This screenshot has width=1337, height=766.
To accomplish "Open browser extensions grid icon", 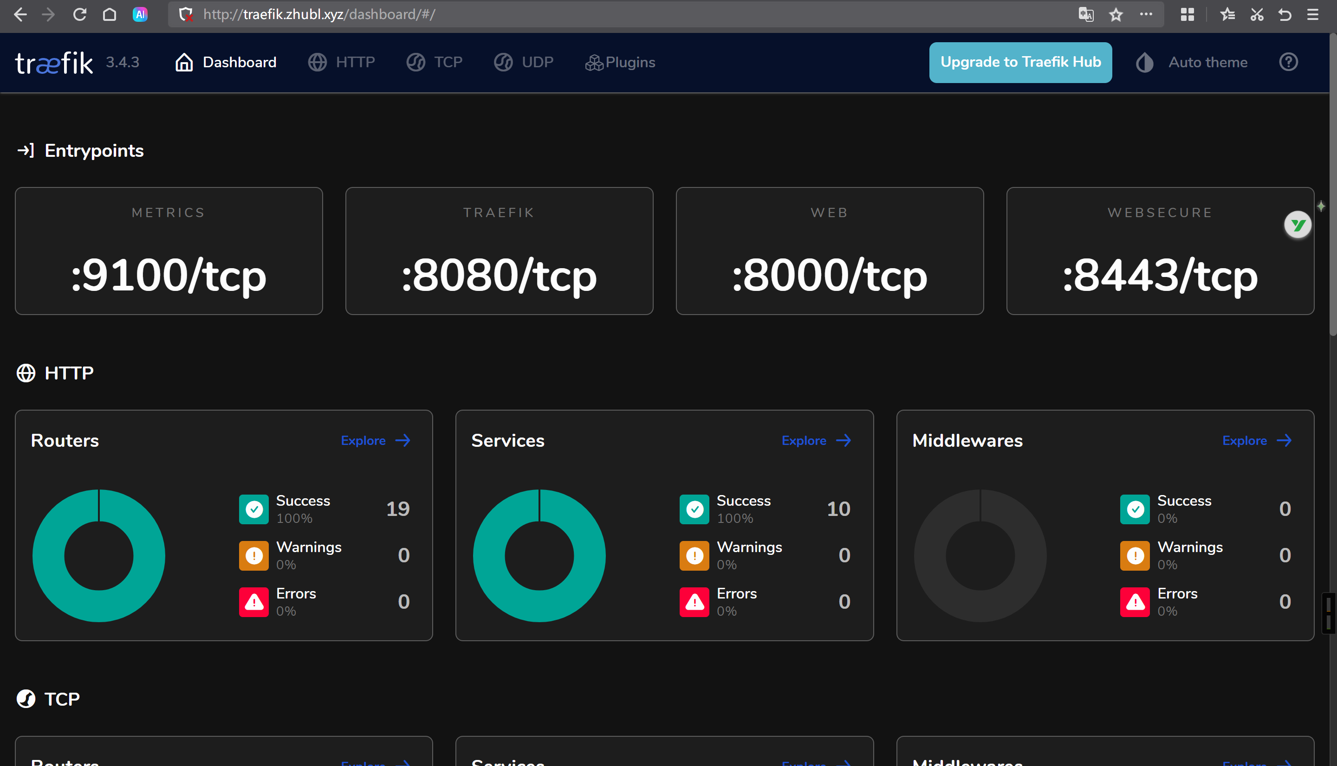I will pos(1187,14).
